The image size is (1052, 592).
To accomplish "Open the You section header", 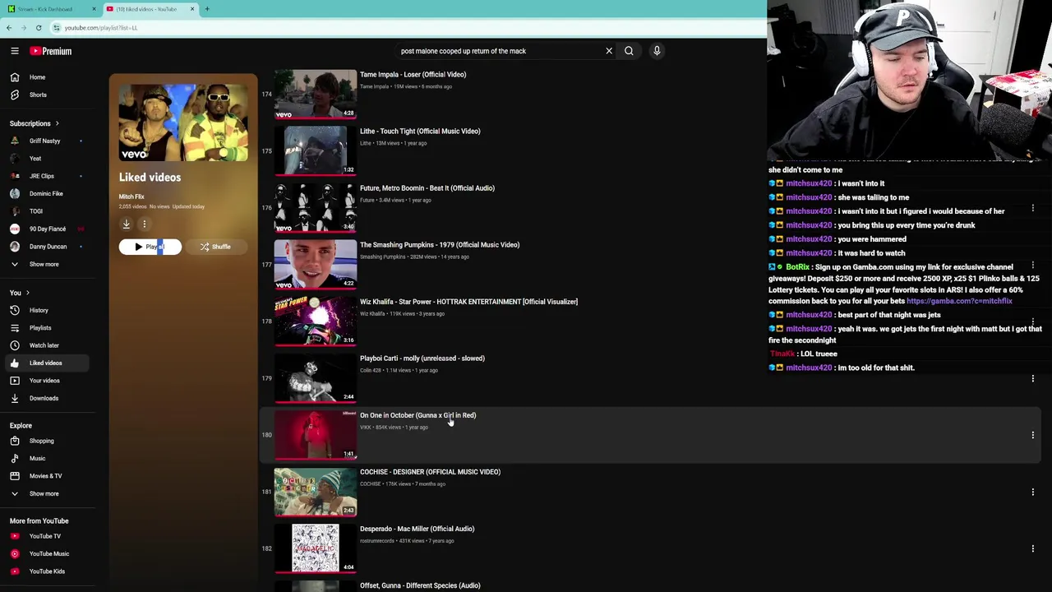I will tap(20, 293).
